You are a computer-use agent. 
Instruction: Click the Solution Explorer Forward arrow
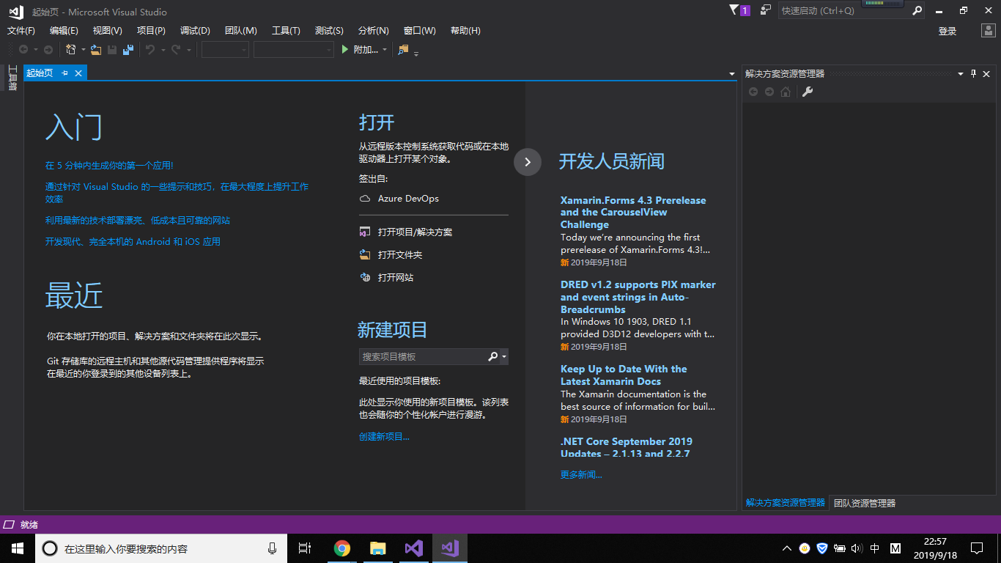tap(769, 92)
